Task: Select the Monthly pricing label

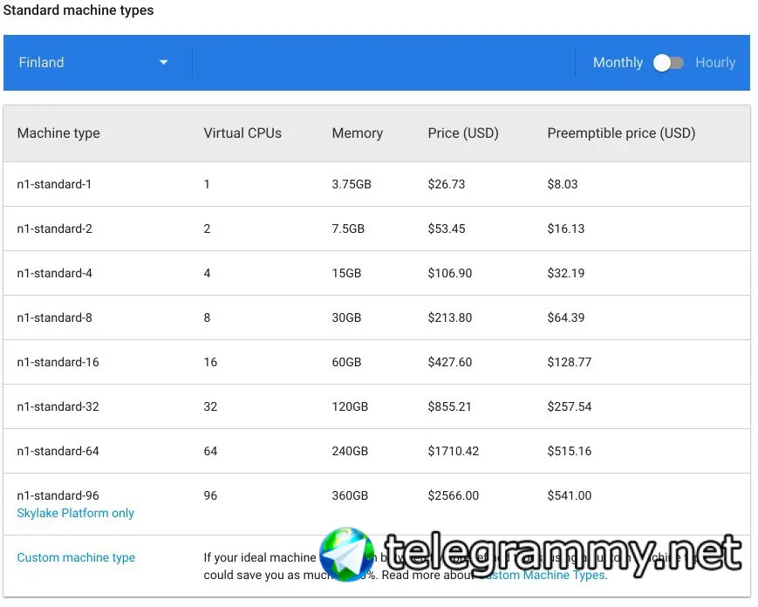Action: tap(618, 62)
